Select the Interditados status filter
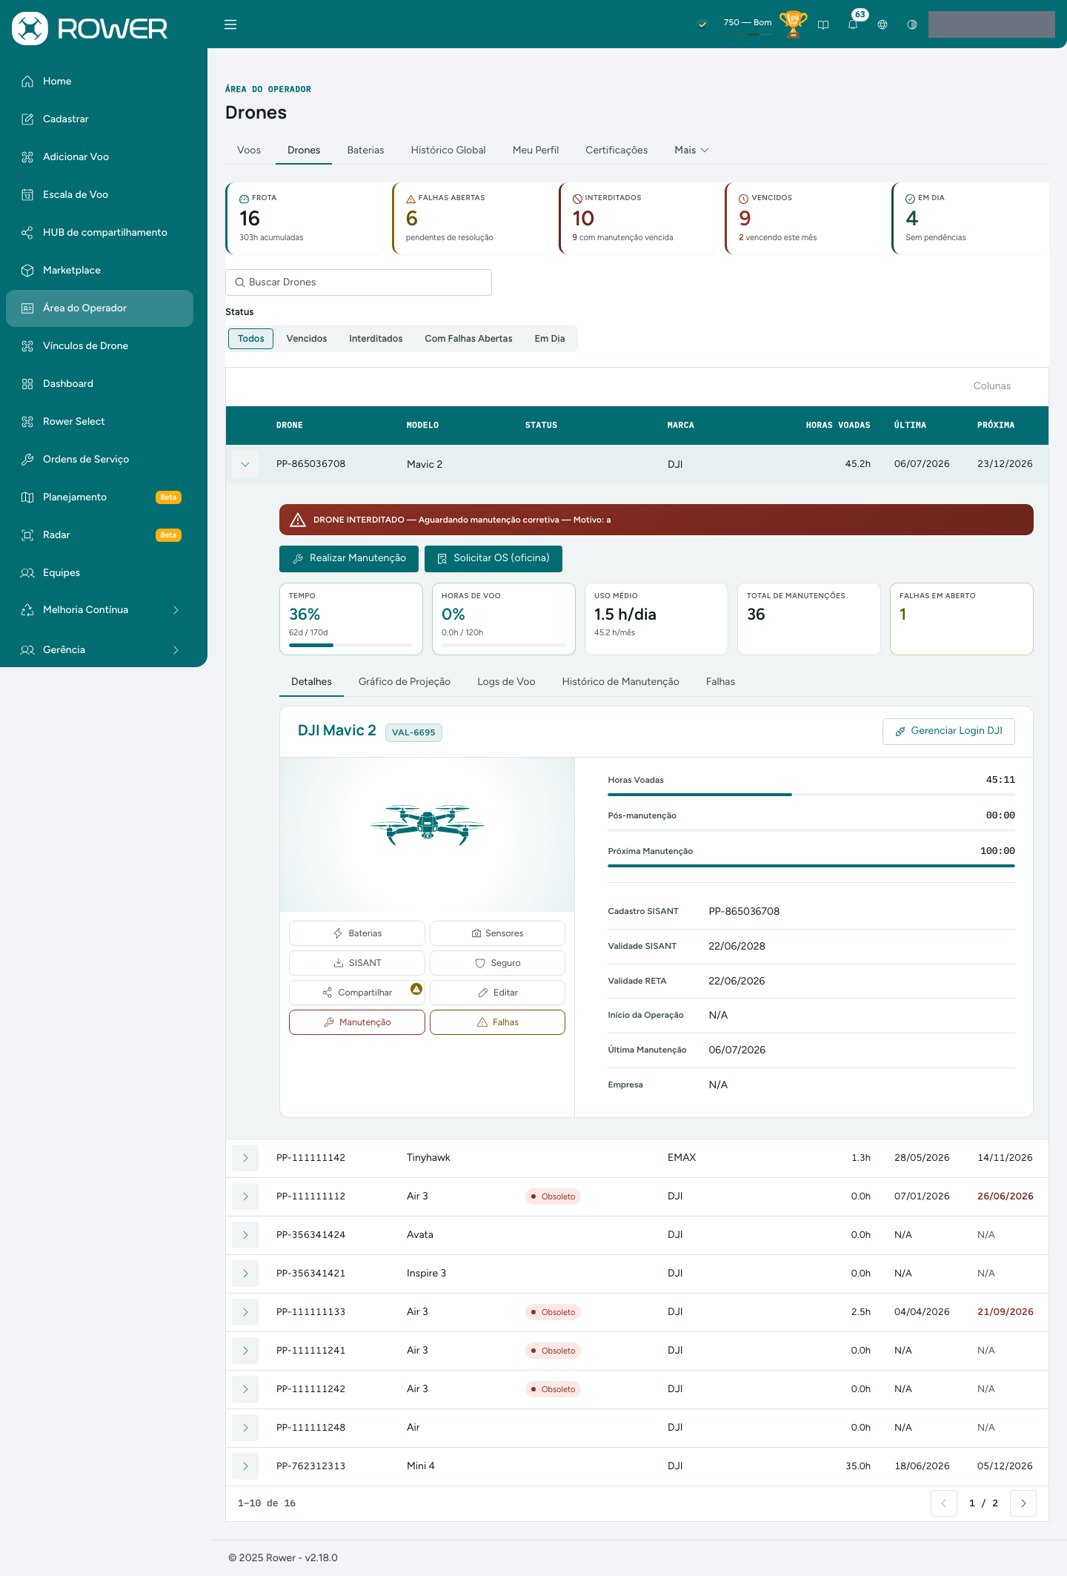Screen dimensions: 1067x1576 (x=376, y=339)
